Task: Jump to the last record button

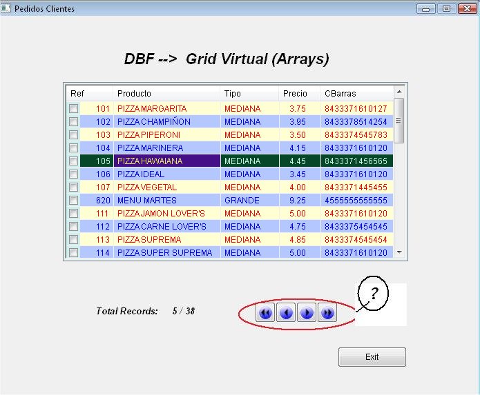Action: (x=327, y=312)
